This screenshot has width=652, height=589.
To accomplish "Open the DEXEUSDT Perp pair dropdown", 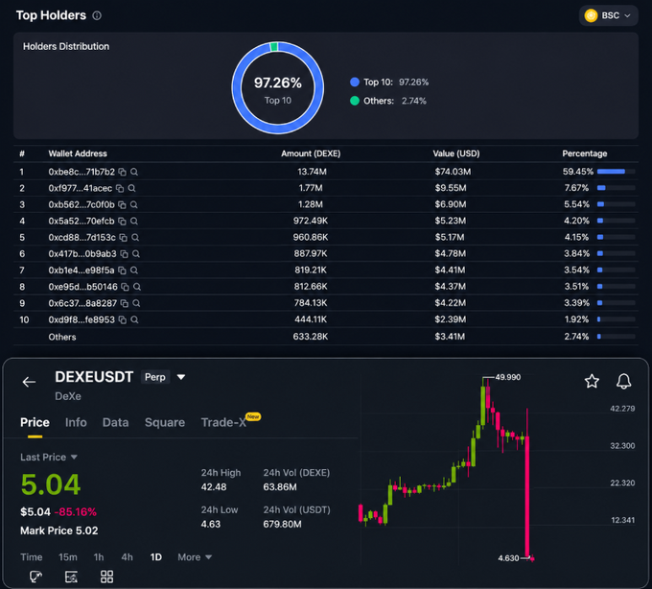I will point(181,377).
